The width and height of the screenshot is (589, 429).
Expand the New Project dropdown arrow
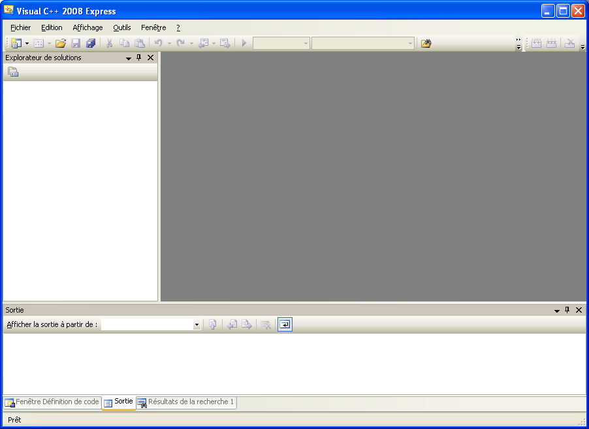(x=27, y=43)
